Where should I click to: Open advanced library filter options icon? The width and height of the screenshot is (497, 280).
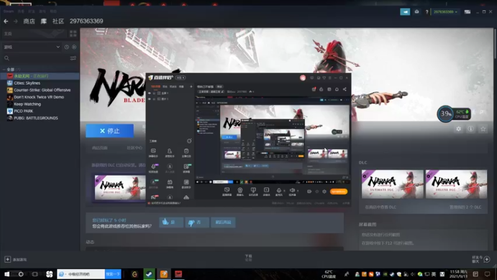click(x=73, y=58)
